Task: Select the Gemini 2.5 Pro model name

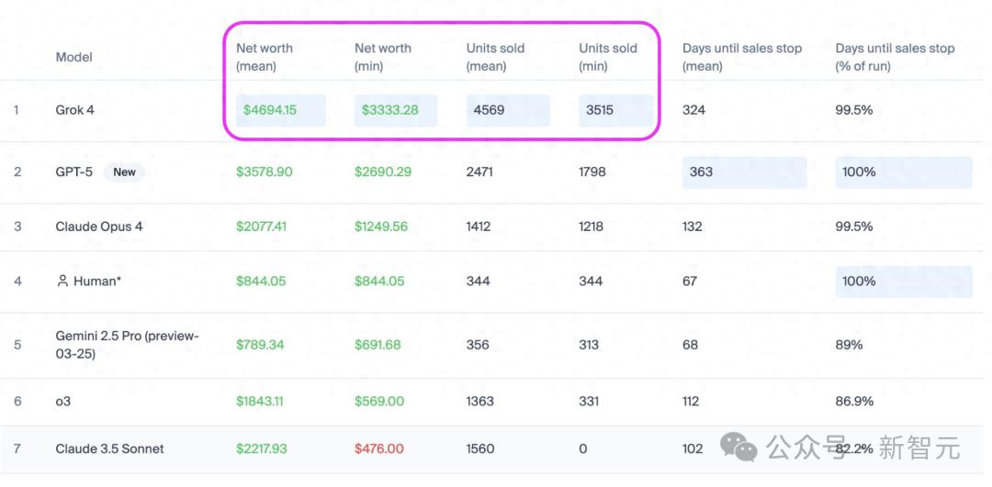Action: [x=127, y=345]
